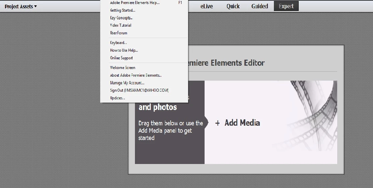
Task: Click User Forum in the menu
Action: tap(144, 33)
